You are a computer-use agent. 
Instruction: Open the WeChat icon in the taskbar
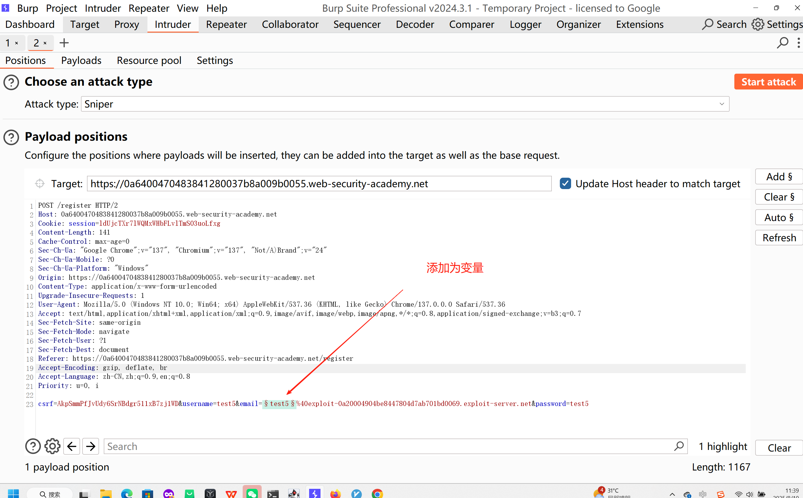[252, 493]
